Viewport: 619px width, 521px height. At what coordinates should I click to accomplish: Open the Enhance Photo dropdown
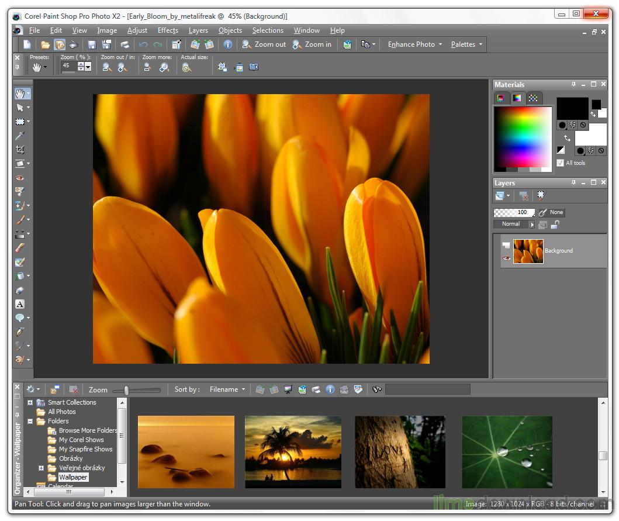point(415,44)
